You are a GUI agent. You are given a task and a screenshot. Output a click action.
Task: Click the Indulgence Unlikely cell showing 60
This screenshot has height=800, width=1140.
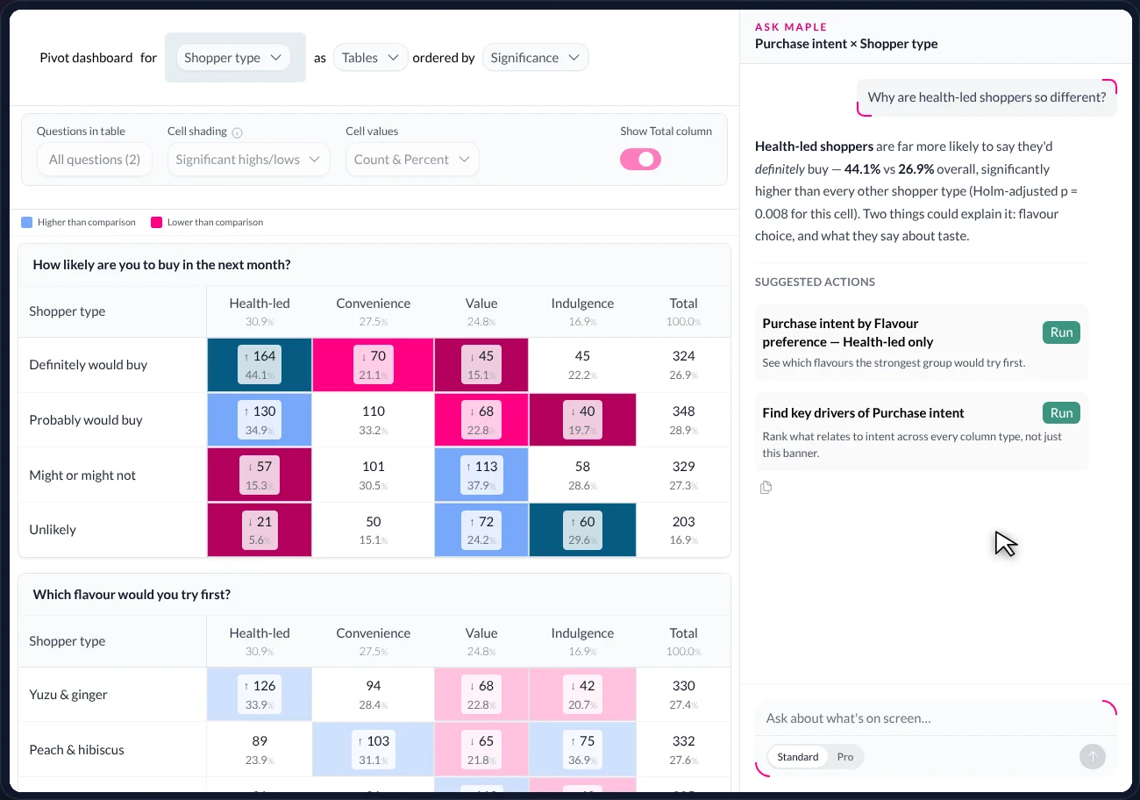coord(582,530)
